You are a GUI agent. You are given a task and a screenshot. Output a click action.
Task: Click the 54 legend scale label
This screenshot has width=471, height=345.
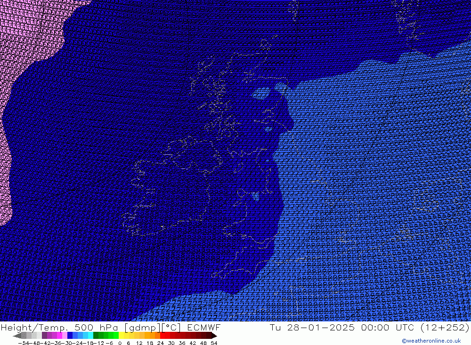(214, 343)
